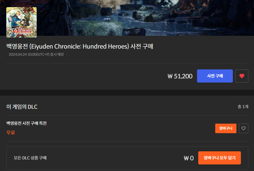This screenshot has width=254, height=171.
Task: Click the 총 1개 DLC count
Action: [243, 107]
